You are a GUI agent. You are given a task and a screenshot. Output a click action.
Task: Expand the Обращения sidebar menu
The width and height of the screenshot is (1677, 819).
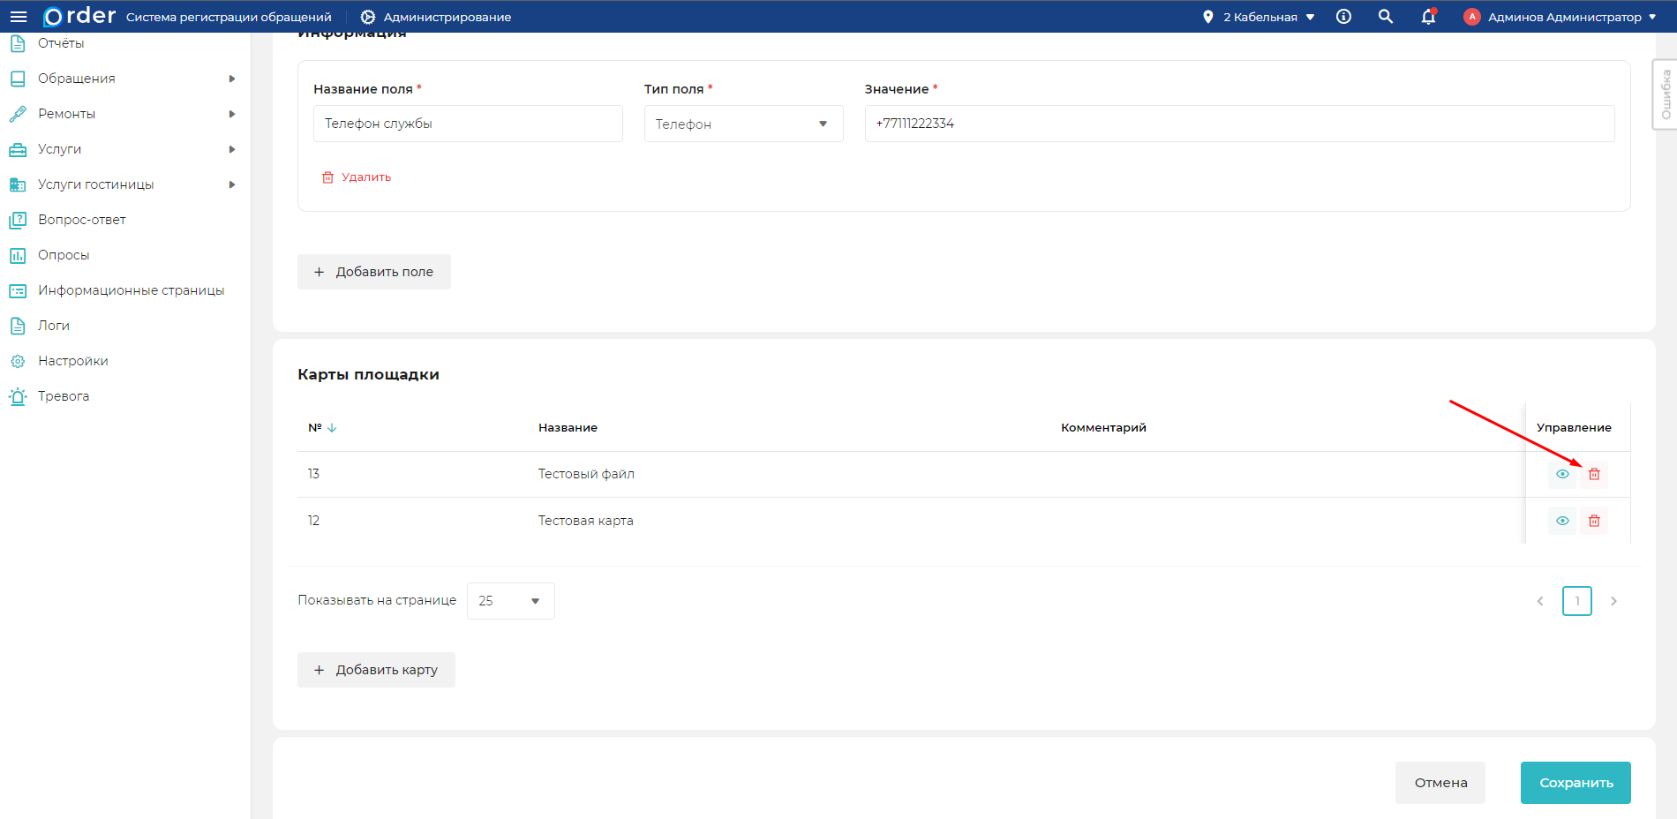coord(77,79)
